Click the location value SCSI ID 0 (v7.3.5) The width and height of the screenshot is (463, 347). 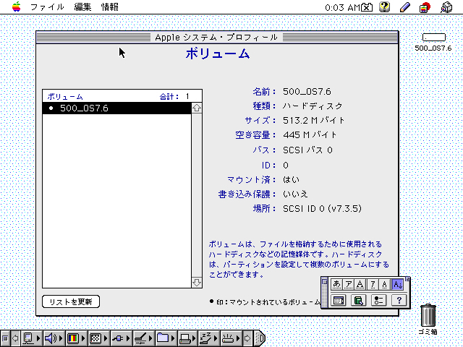click(322, 209)
